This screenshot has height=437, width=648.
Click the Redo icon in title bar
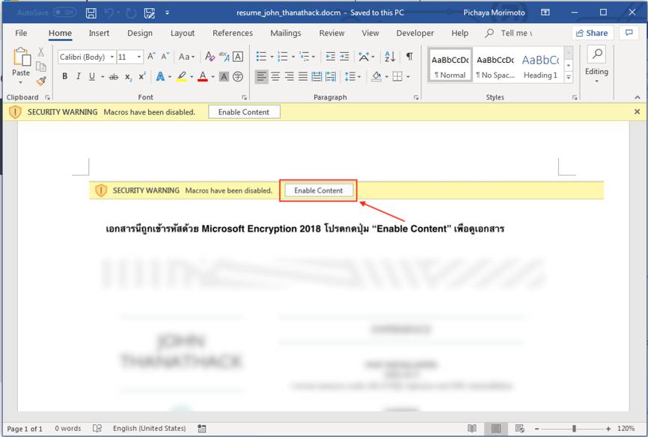click(x=131, y=13)
